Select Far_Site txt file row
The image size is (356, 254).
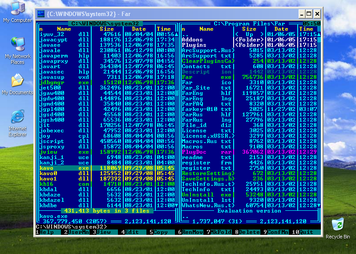249,88
